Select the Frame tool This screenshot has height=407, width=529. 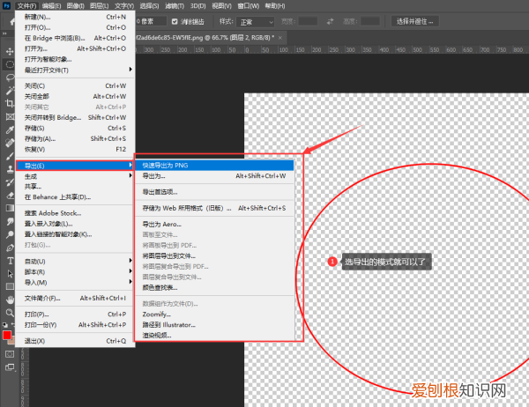[10, 116]
